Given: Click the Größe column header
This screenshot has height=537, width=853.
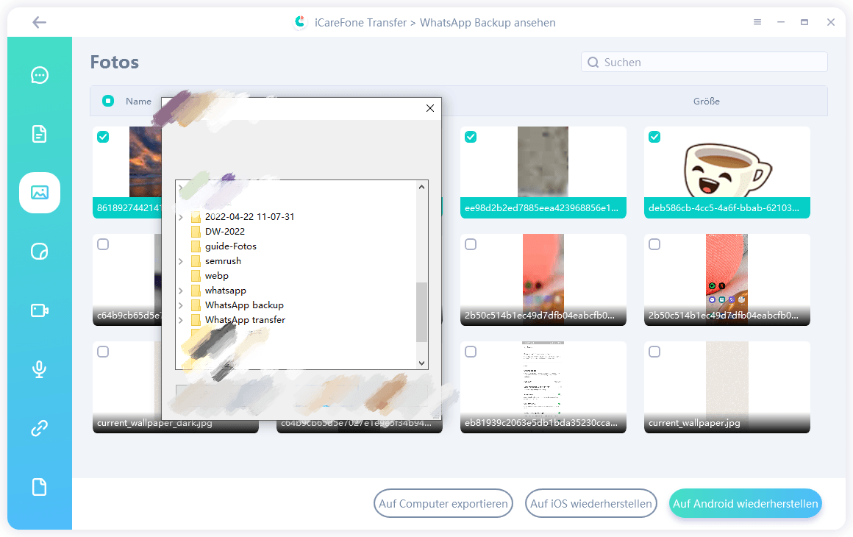Looking at the screenshot, I should click(x=706, y=102).
